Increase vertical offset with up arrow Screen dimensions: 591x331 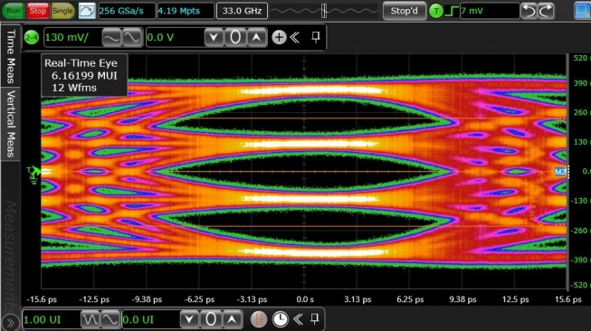(256, 37)
